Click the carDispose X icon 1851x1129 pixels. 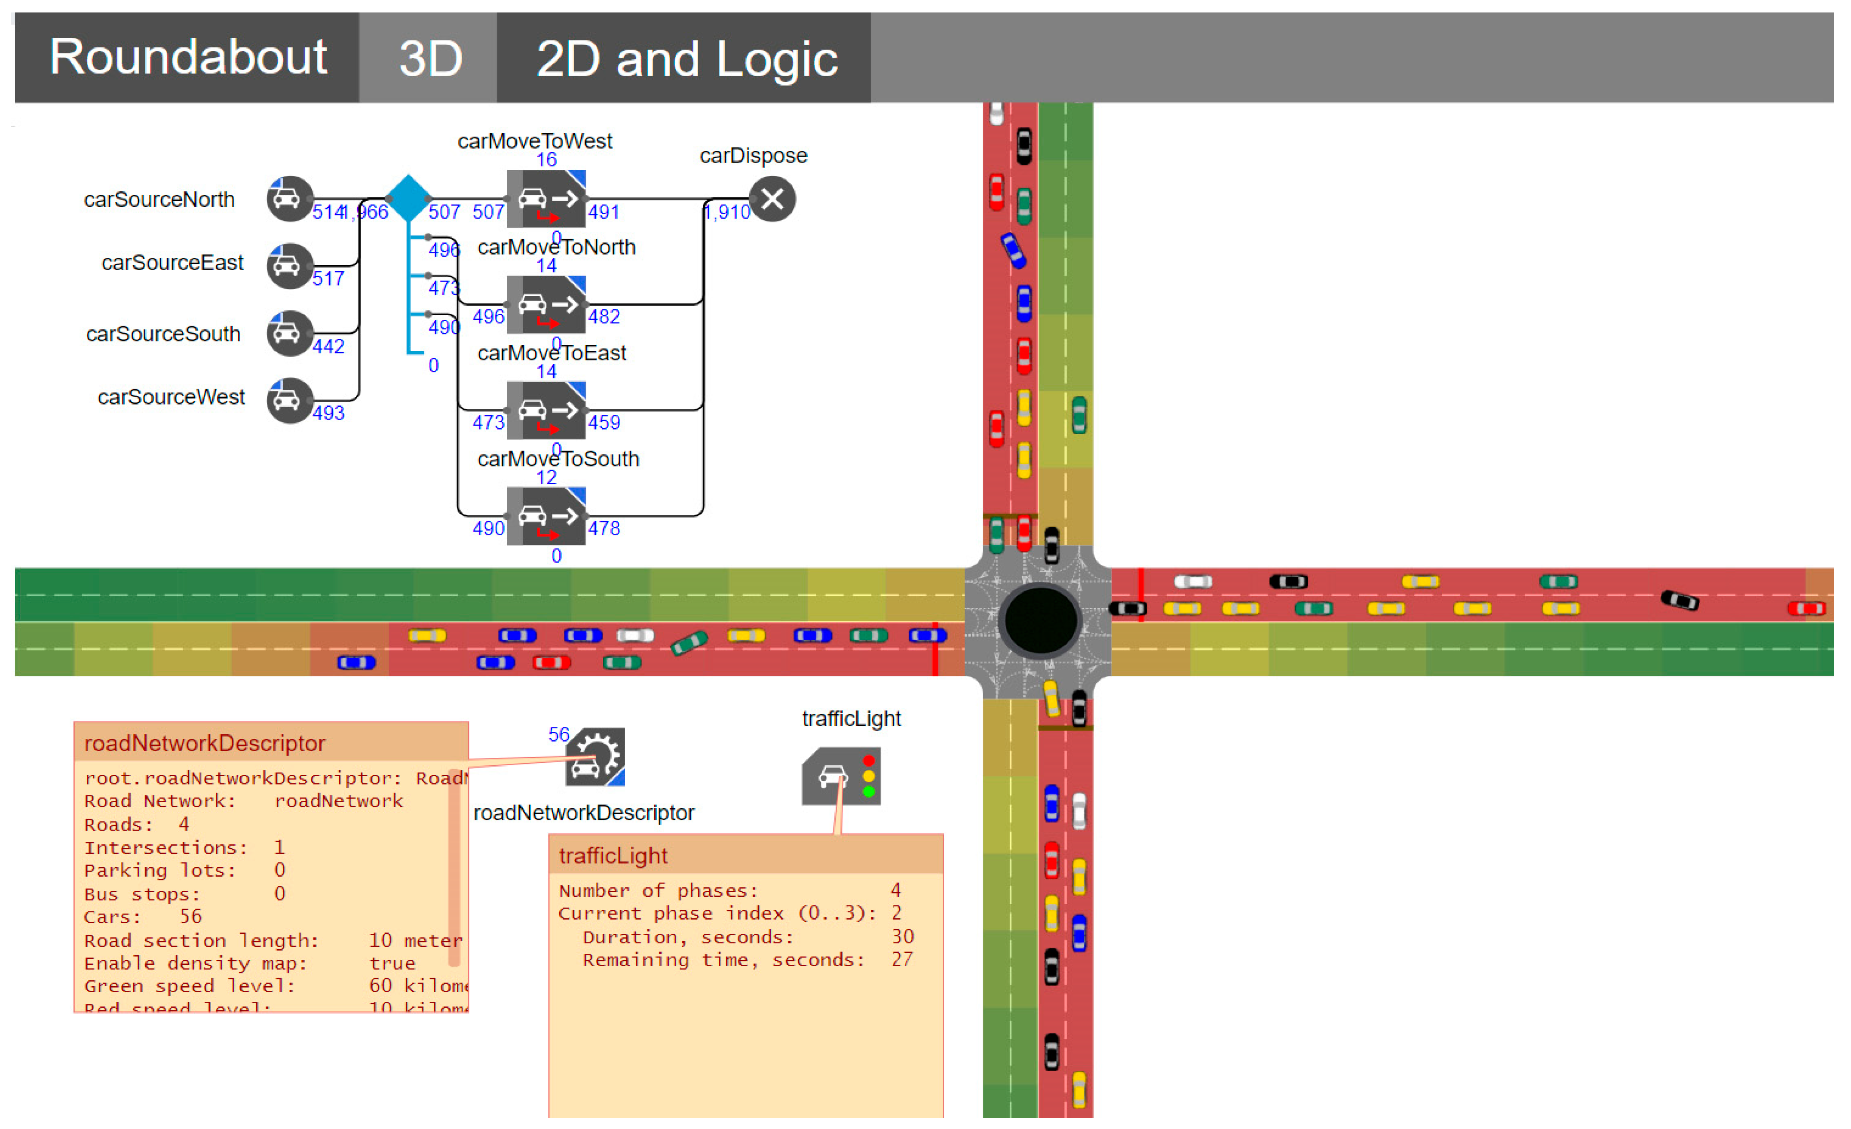772,199
